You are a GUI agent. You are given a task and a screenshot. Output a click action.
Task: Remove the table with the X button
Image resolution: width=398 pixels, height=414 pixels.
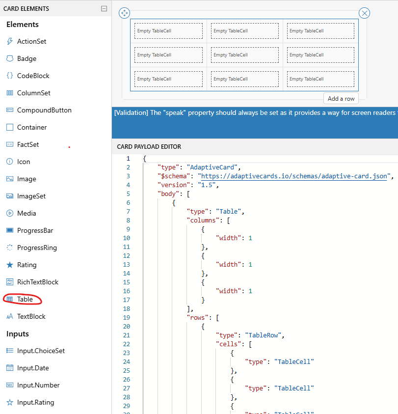coord(364,13)
